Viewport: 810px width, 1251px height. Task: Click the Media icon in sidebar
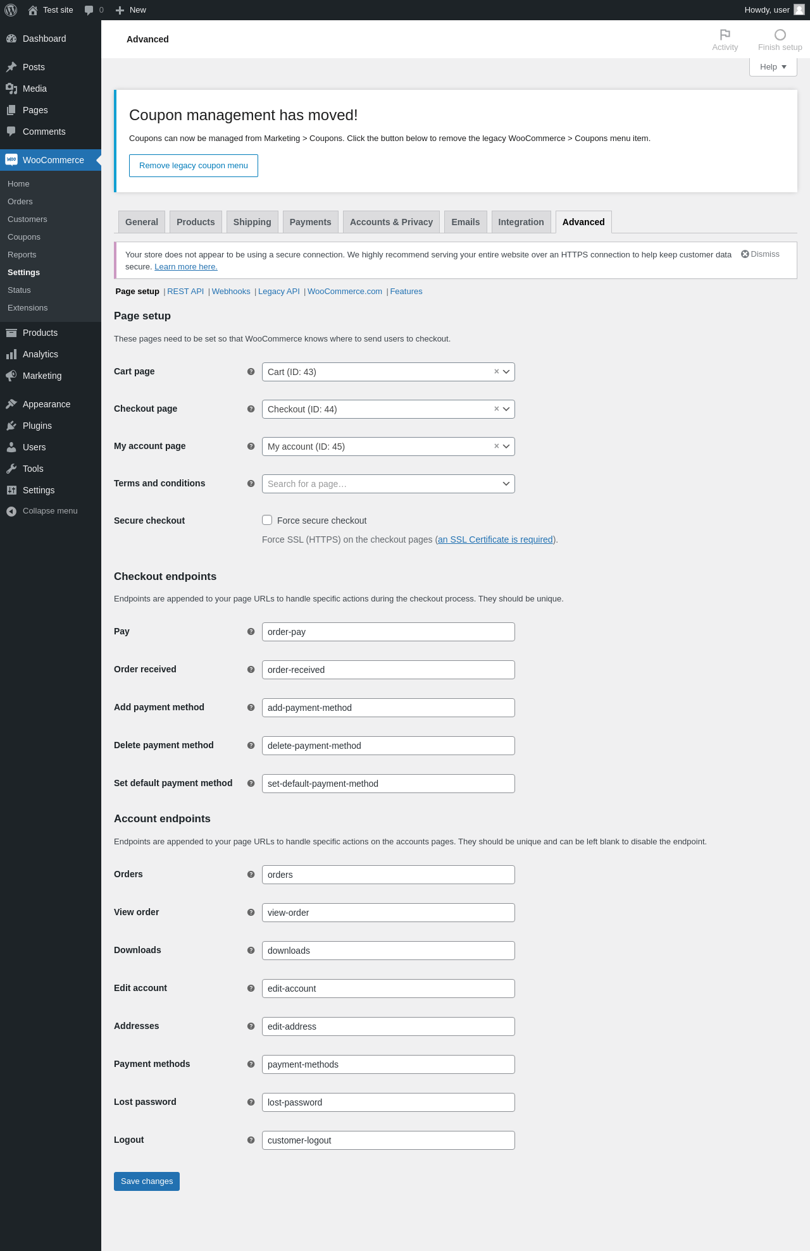(11, 89)
